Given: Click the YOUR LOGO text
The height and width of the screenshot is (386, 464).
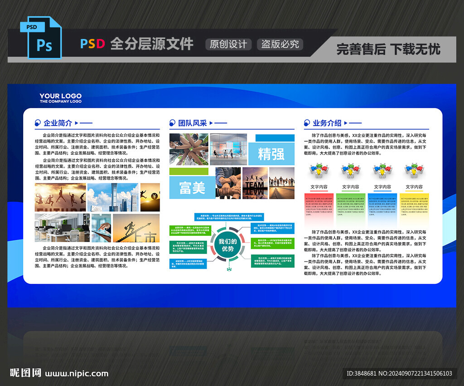Looking at the screenshot, I should (61, 96).
